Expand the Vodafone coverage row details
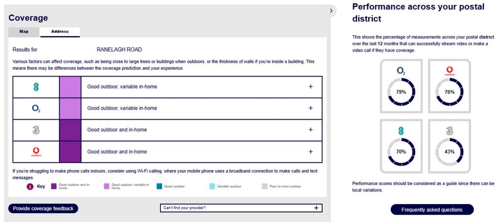Viewport: 500px width, 224px height. click(311, 152)
